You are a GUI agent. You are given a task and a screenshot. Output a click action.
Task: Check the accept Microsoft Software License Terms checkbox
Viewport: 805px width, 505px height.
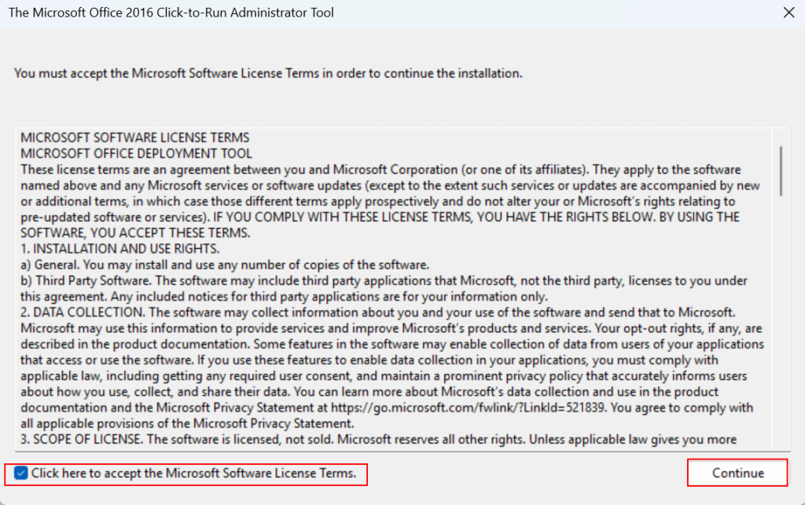(x=21, y=474)
